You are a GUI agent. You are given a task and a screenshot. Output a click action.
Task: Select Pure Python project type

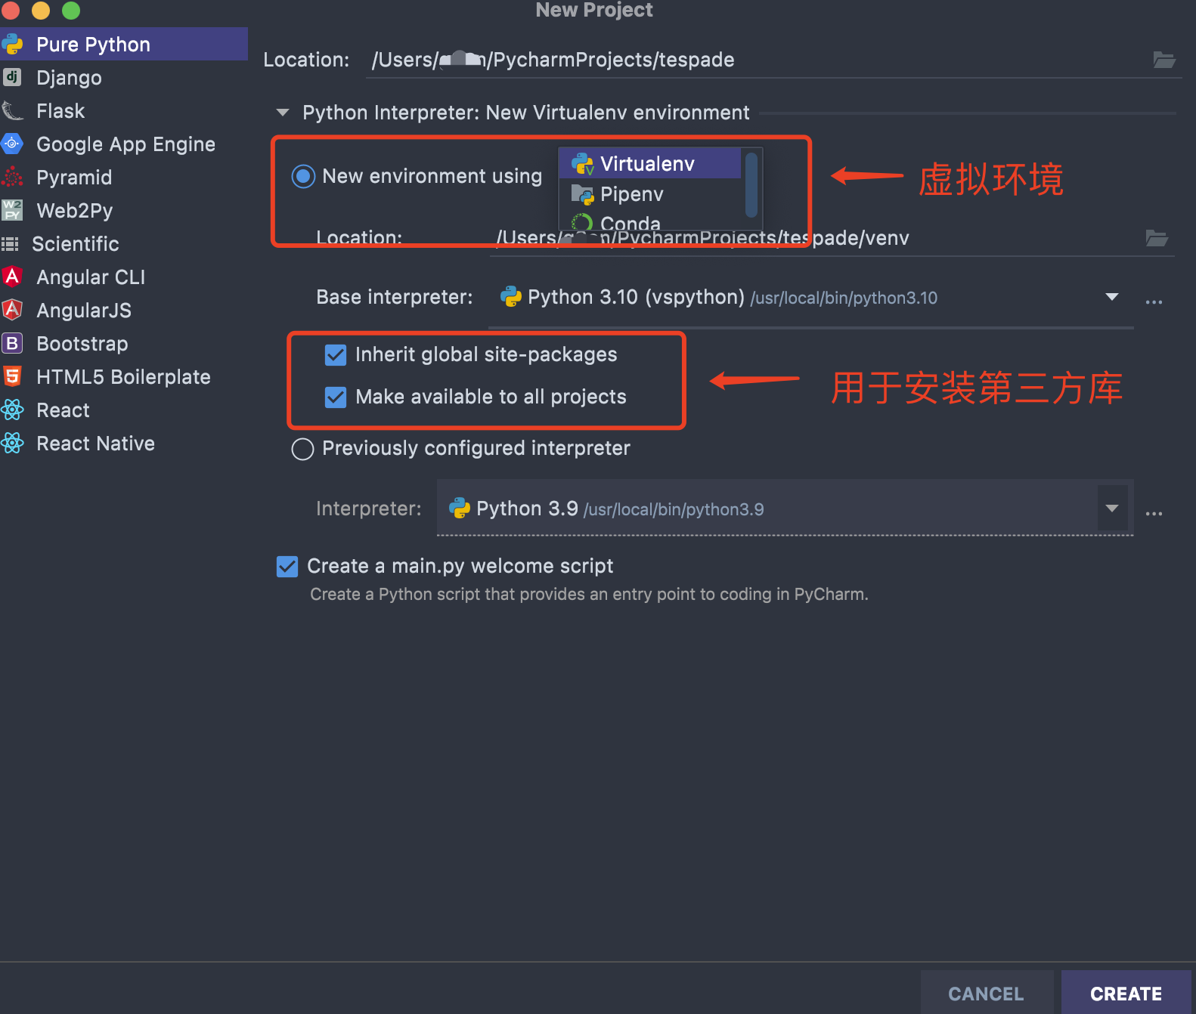[93, 45]
